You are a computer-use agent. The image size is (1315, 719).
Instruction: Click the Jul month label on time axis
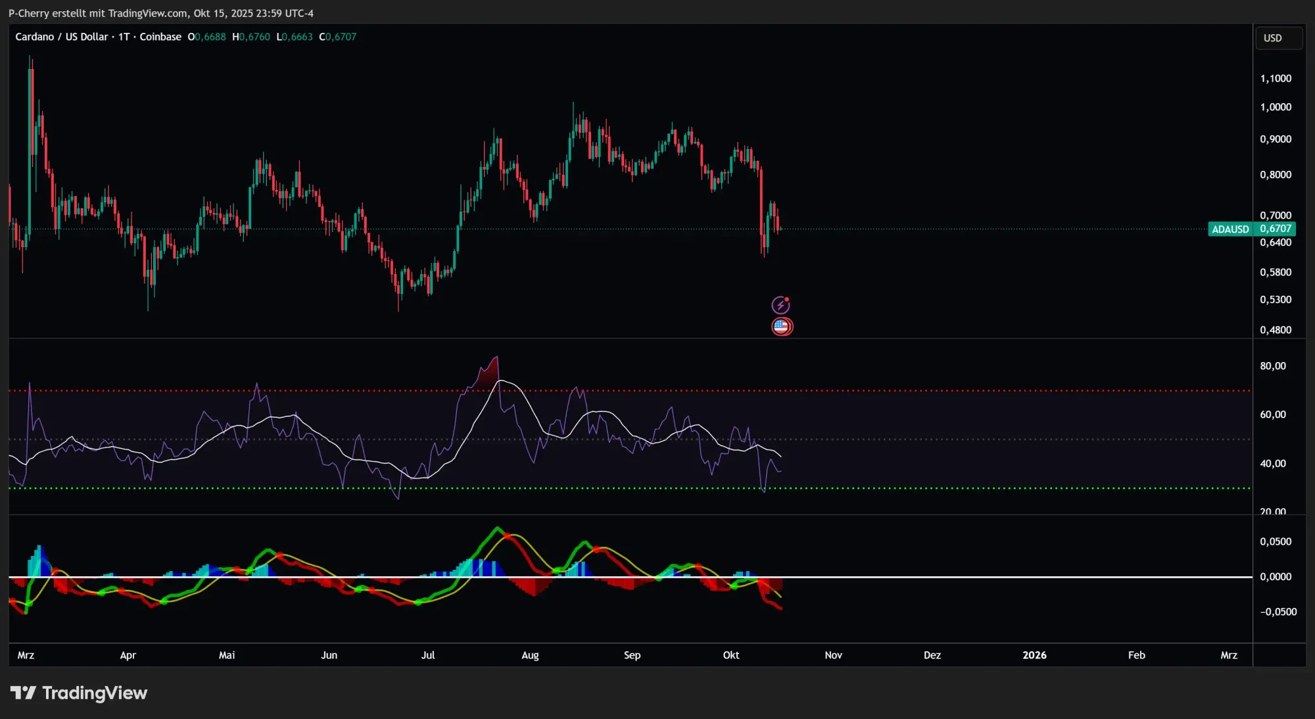point(427,655)
